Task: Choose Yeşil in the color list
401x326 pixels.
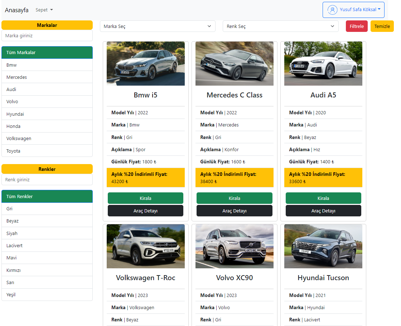Action: (47, 294)
